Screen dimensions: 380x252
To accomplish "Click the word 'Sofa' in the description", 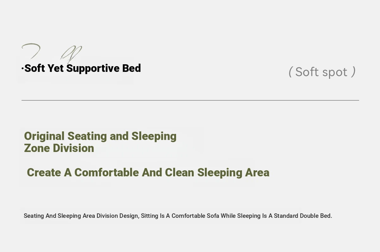I will (213, 216).
